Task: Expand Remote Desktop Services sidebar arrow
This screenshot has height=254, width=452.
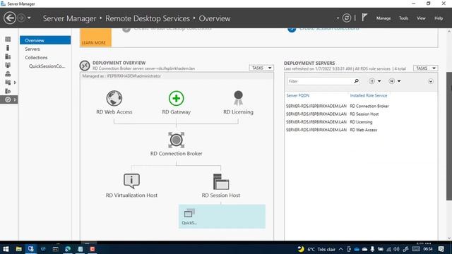Action: tap(15, 99)
